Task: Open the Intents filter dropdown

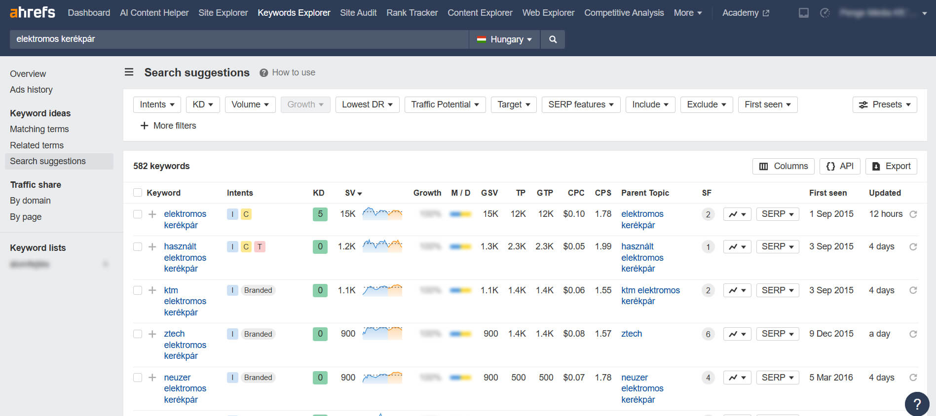Action: 157,104
